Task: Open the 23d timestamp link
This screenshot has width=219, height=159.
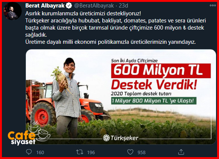Action: click(x=123, y=6)
